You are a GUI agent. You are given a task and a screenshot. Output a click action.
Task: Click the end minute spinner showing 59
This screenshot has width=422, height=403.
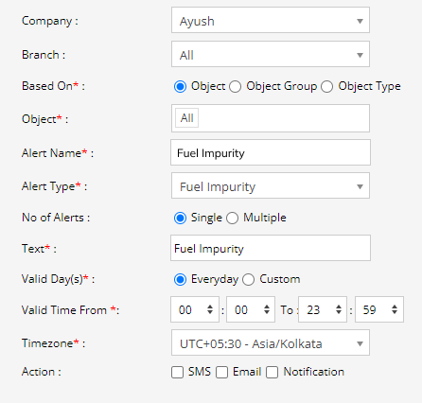pyautogui.click(x=379, y=309)
